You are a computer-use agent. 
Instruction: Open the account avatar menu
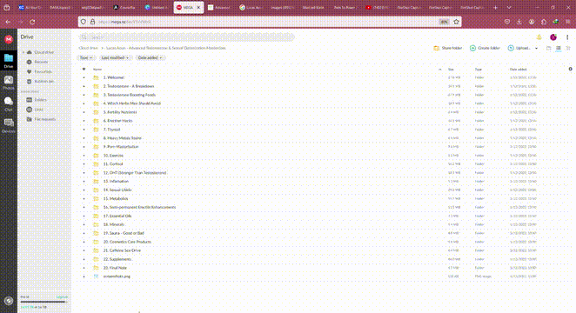(553, 37)
